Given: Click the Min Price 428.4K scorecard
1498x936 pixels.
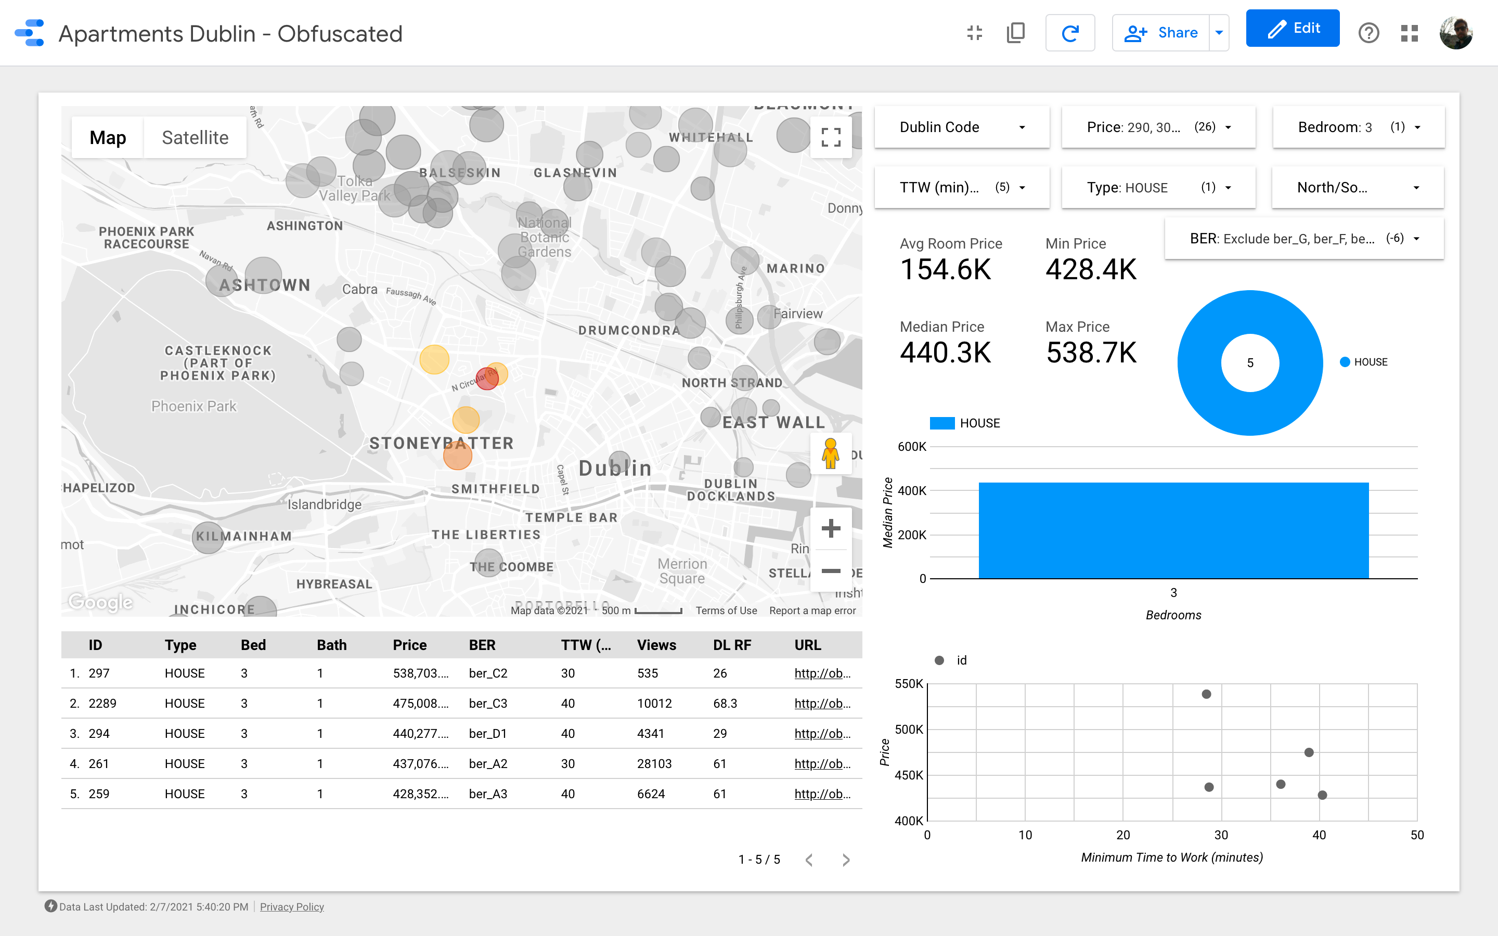Looking at the screenshot, I should click(1091, 261).
